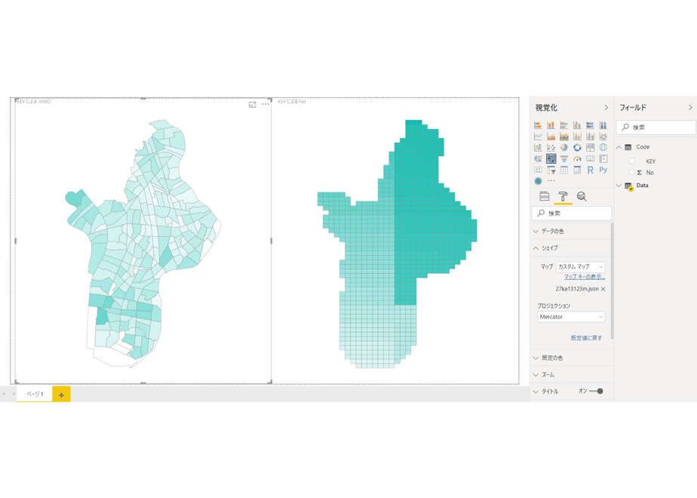Viewport: 697px width, 498px height.
Task: Select the shape map visual
Action: (x=551, y=158)
